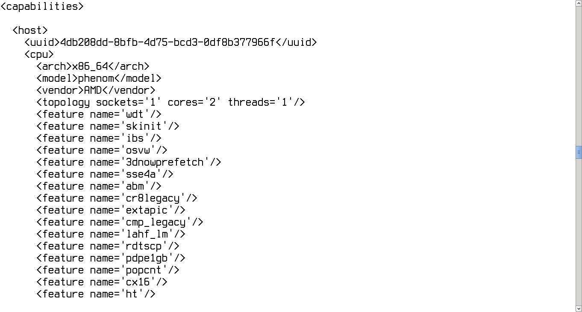Click the blue vertical scrollbar thumb
Viewport: 582px width, 312px height.
coord(579,152)
